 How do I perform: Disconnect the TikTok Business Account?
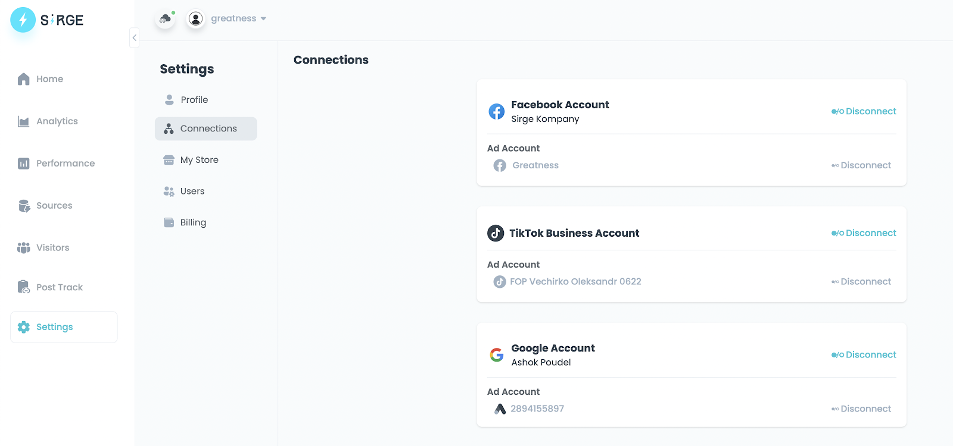click(864, 233)
